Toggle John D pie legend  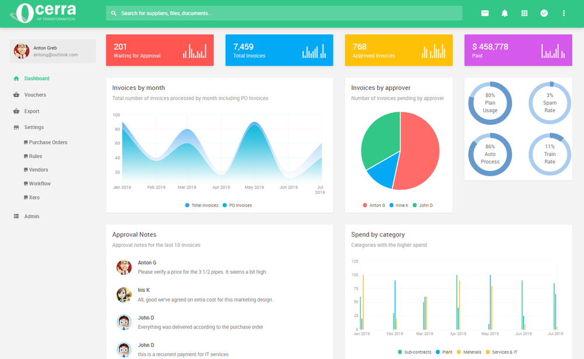423,205
